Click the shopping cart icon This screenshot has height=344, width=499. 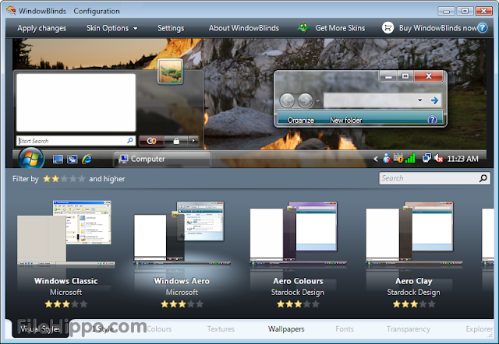click(x=388, y=28)
